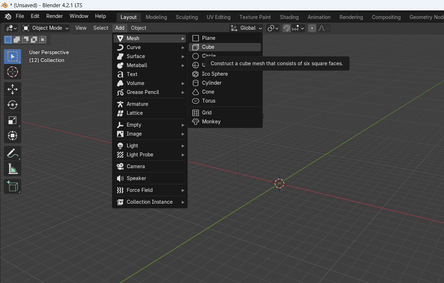Switch to the Layout workspace tab
444x283 pixels.
tap(128, 17)
